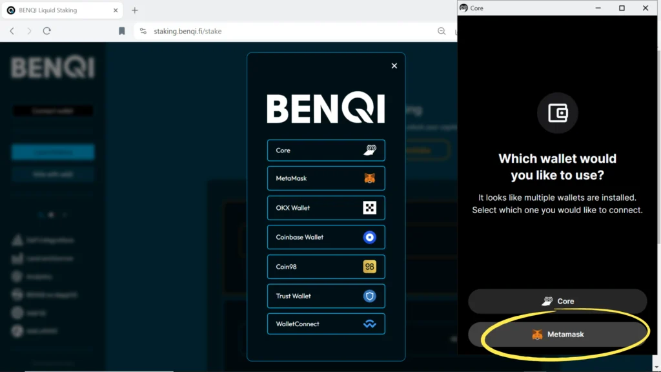Screen dimensions: 661x372
Task: Open a new browser tab
Action: click(x=135, y=10)
